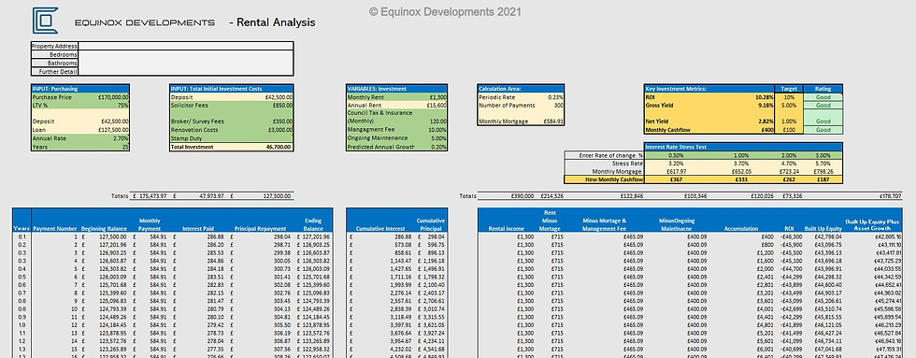The width and height of the screenshot is (916, 358).
Task: Select the Rental income total £390,000
Action: click(x=522, y=196)
